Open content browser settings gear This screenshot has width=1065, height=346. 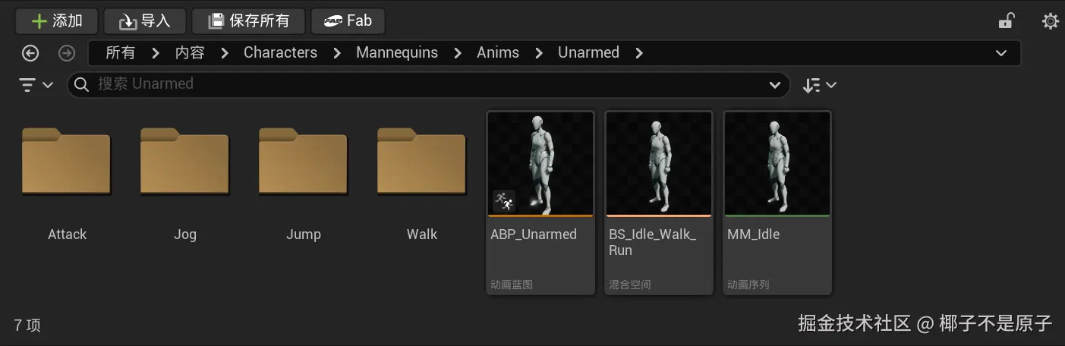(x=1050, y=21)
